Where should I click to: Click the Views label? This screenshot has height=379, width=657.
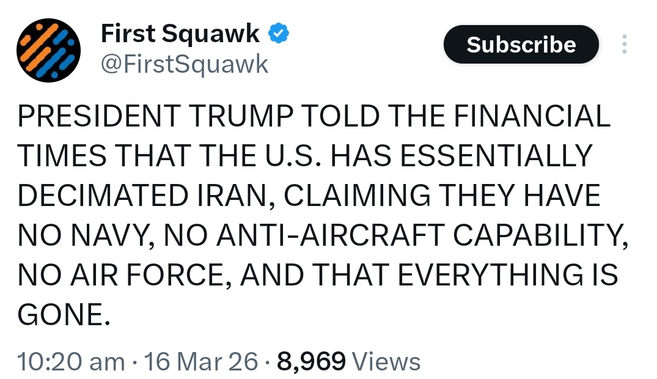point(387,361)
